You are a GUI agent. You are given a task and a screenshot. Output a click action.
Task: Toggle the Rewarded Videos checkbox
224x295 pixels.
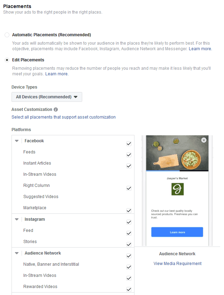tap(129, 289)
